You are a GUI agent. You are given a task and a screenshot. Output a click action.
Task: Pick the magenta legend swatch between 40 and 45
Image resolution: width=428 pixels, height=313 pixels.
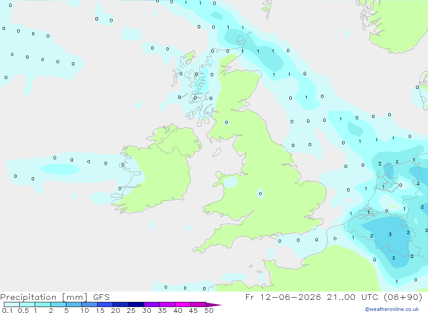pos(183,304)
